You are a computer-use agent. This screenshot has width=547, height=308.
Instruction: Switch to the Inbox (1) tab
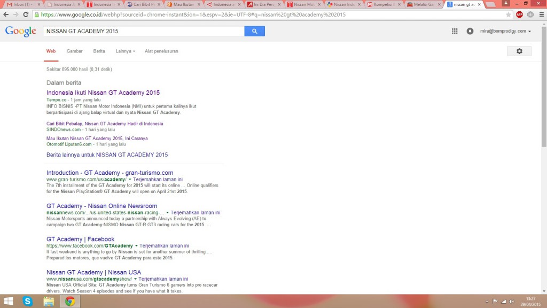21,4
